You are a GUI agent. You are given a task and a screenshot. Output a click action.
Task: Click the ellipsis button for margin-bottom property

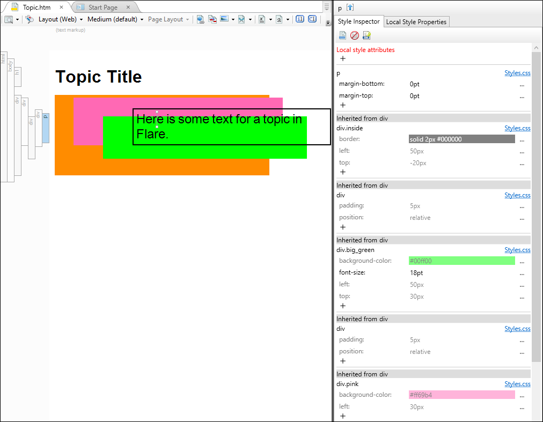[522, 84]
